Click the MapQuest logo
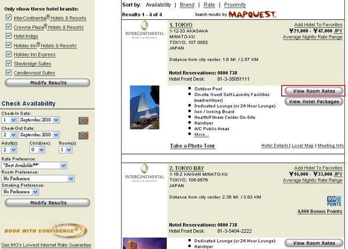Screen dimensions: 348x249 point(253,14)
